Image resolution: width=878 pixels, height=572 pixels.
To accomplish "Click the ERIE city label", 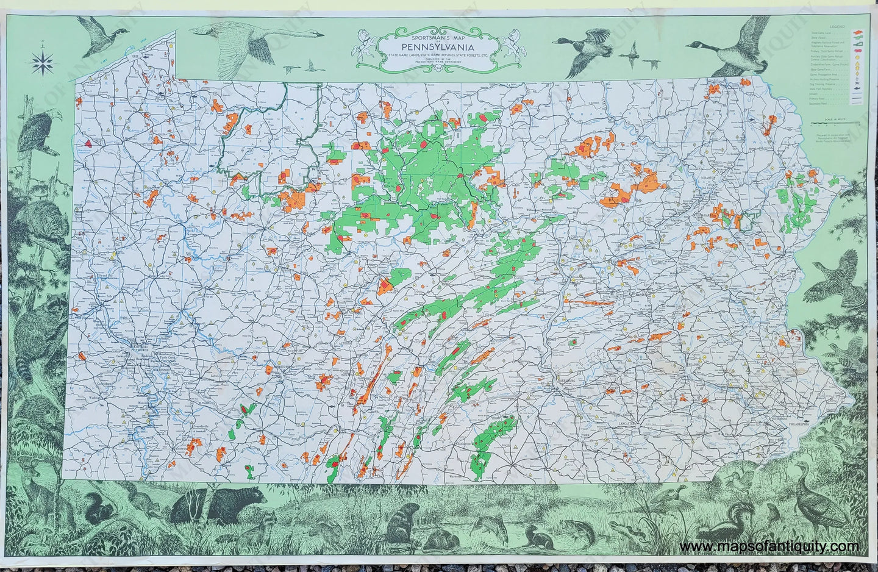I will click(135, 55).
